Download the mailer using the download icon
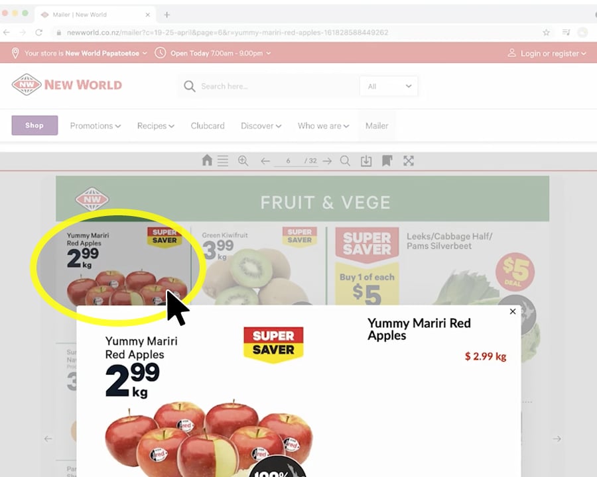The height and width of the screenshot is (477, 597). [366, 161]
